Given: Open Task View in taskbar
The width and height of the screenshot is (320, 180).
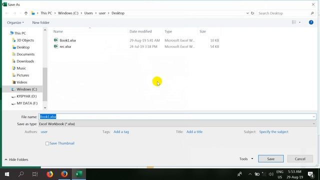Looking at the screenshot, I should coord(35,174).
